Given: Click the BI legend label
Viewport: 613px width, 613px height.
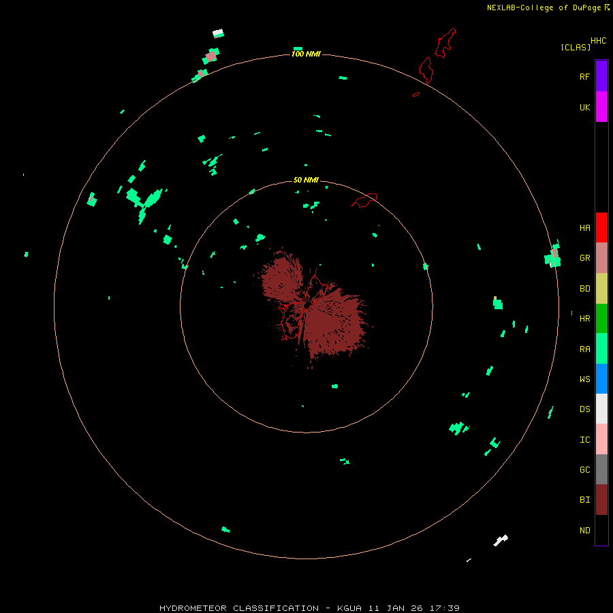Looking at the screenshot, I should (584, 500).
